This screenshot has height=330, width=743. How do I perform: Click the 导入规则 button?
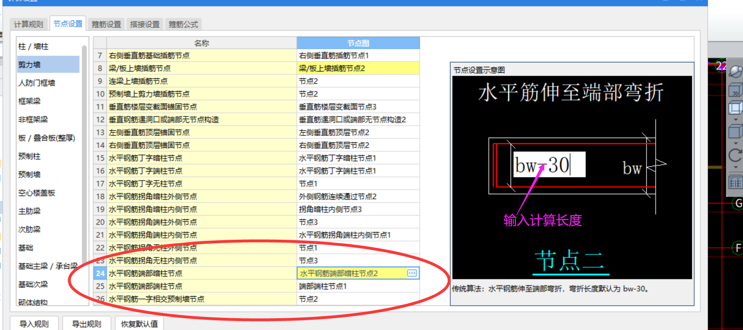pyautogui.click(x=34, y=324)
